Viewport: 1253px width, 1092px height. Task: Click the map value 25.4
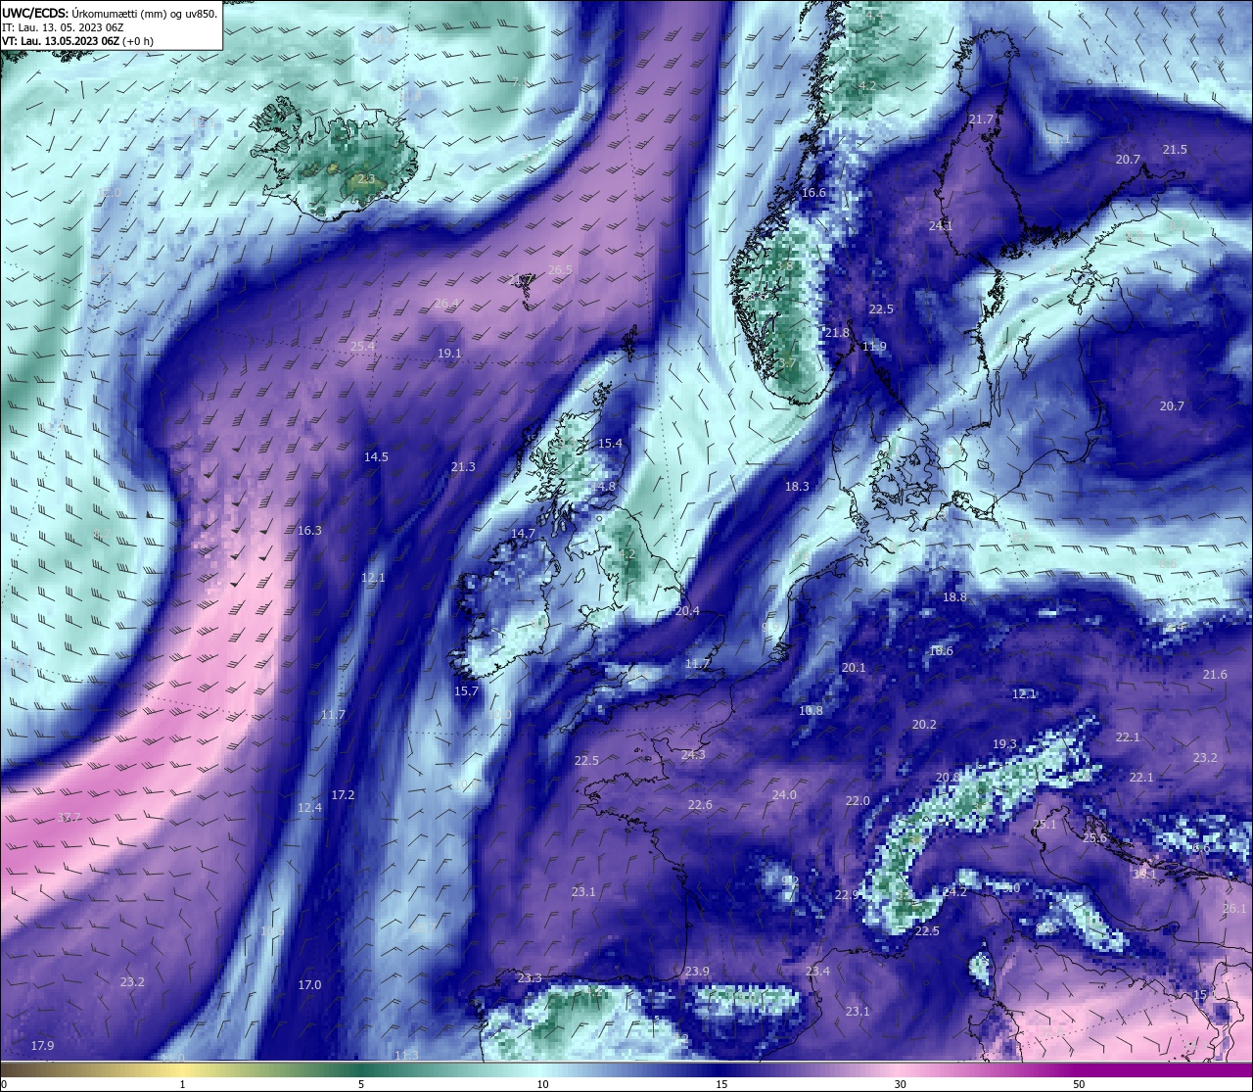pos(362,347)
